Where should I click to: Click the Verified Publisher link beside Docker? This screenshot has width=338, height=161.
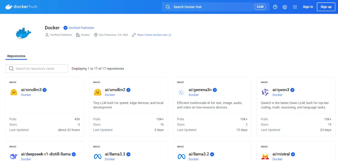pyautogui.click(x=81, y=28)
